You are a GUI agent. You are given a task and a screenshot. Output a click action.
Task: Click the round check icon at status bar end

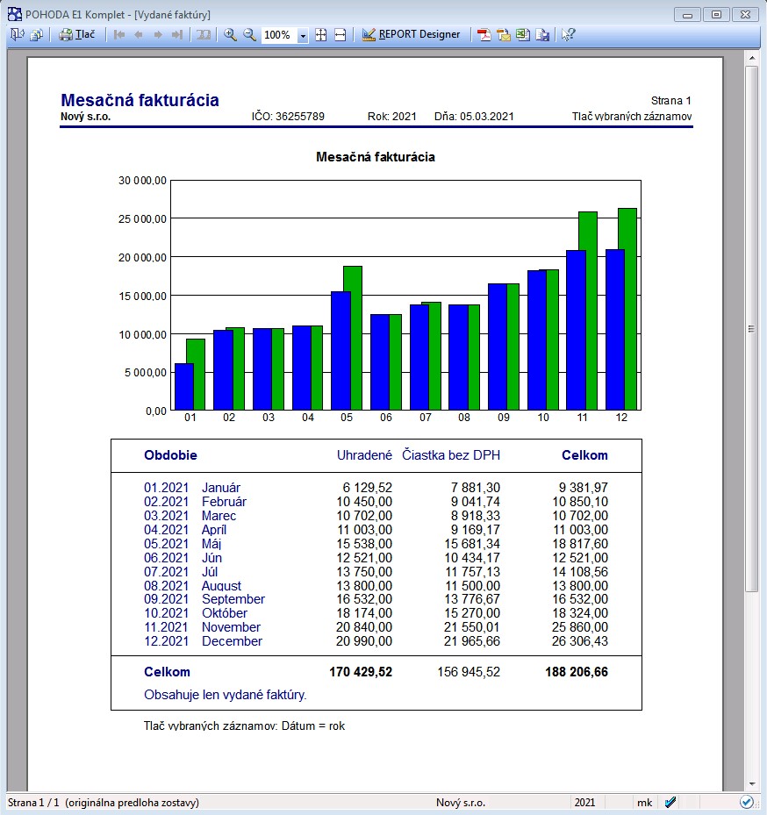click(x=746, y=802)
